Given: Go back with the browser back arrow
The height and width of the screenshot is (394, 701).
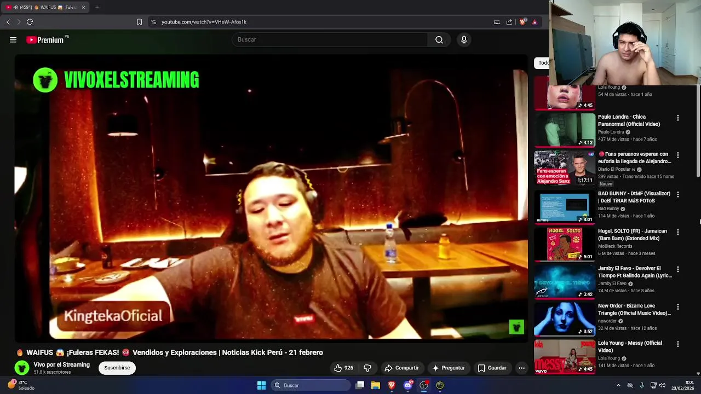Looking at the screenshot, I should point(8,22).
